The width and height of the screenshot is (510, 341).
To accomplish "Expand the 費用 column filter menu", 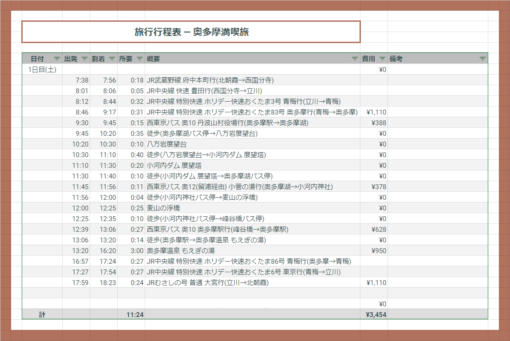I will coord(382,59).
